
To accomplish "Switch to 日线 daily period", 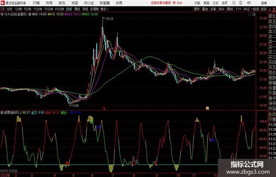I will (69, 9).
